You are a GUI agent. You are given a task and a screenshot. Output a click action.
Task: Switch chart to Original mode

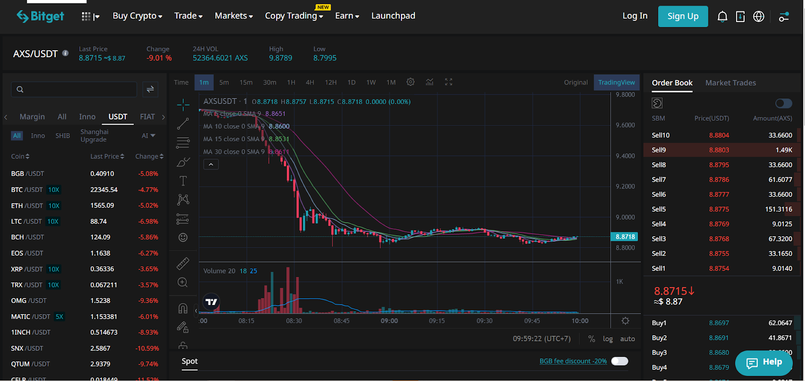(576, 82)
